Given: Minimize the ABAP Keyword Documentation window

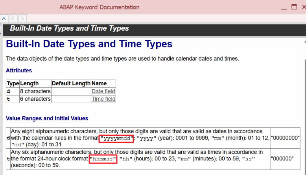Looking at the screenshot, I should point(284,8).
